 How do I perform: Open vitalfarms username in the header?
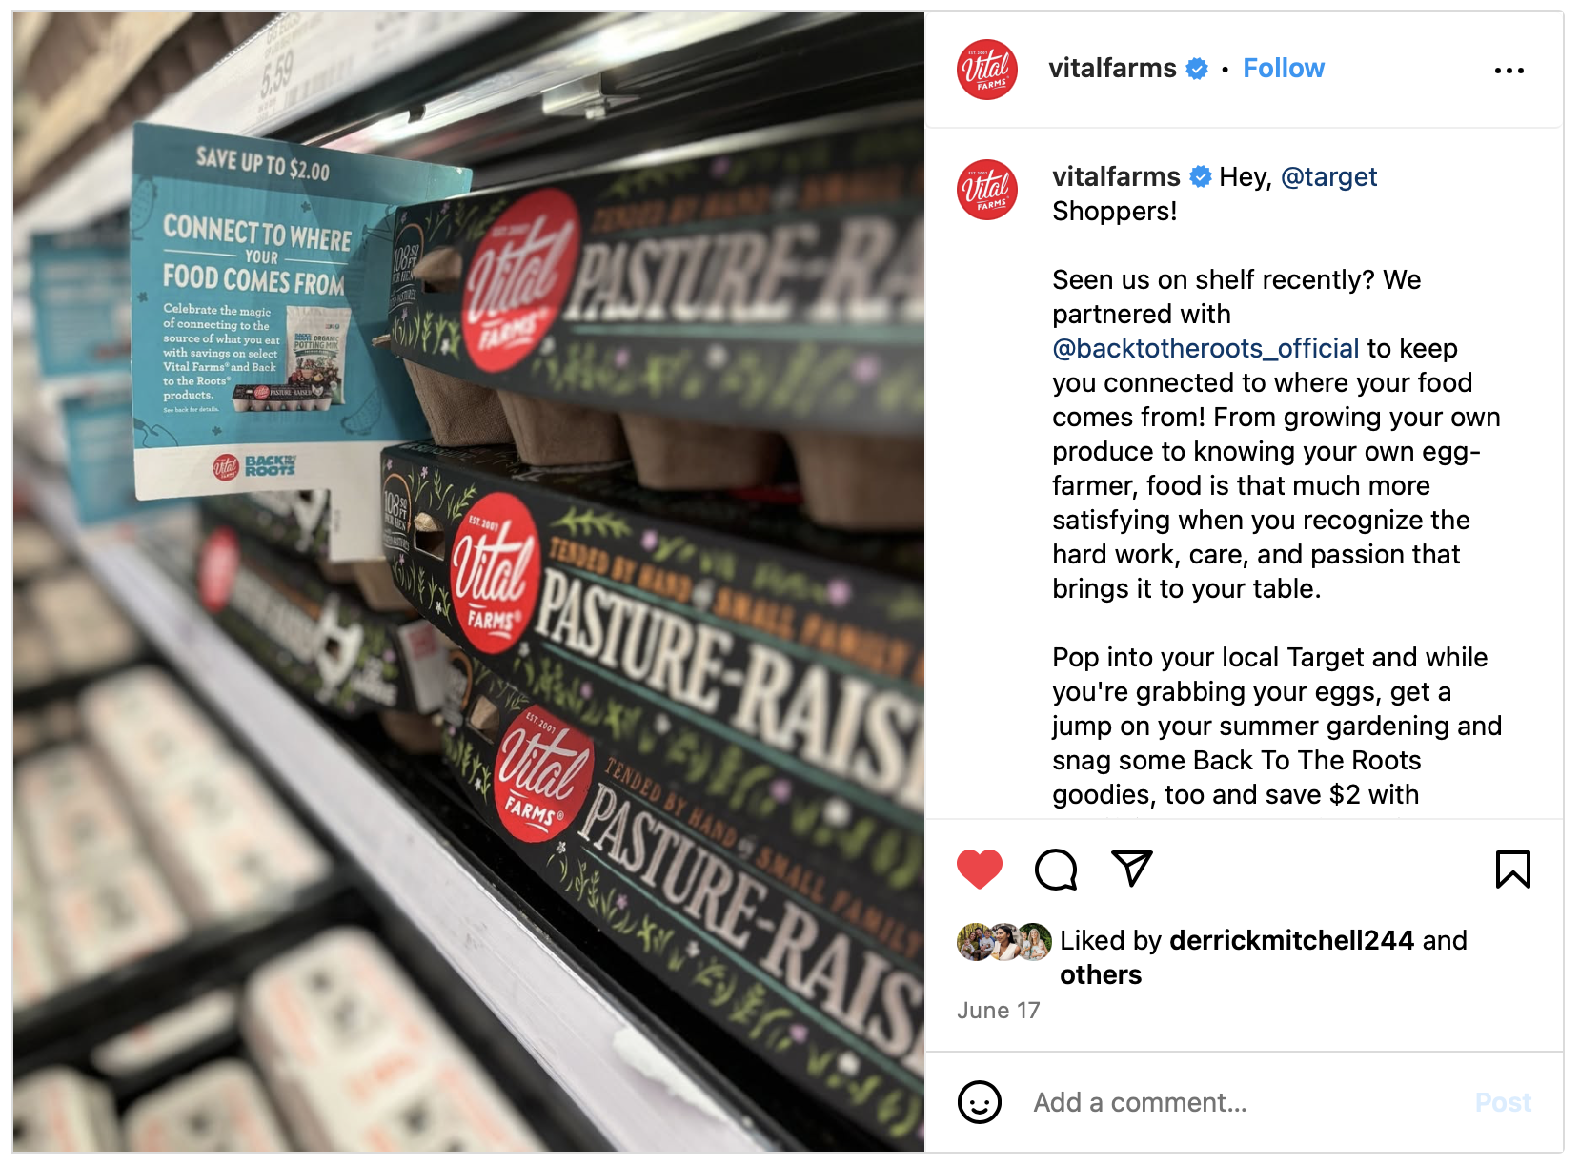(1112, 69)
